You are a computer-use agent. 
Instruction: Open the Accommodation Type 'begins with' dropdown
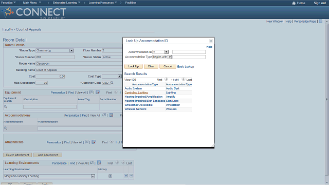point(170,57)
